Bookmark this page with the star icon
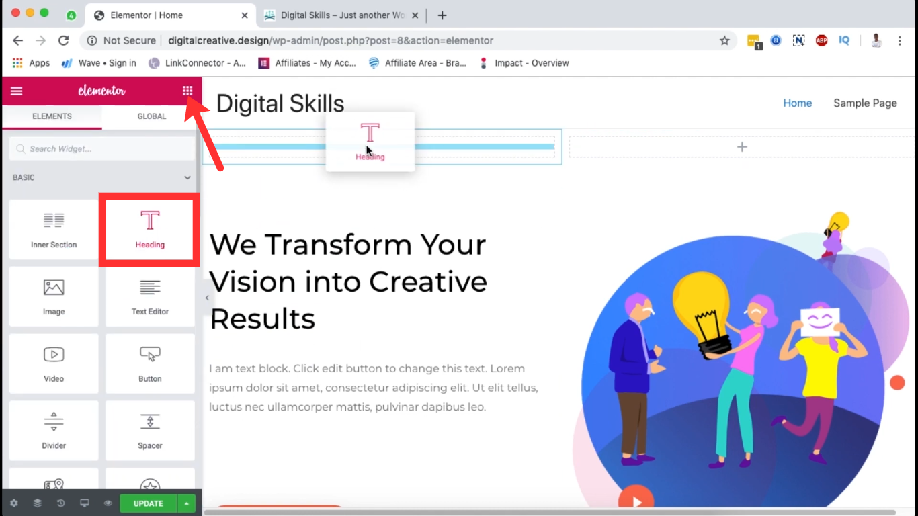This screenshot has height=516, width=918. 724,40
